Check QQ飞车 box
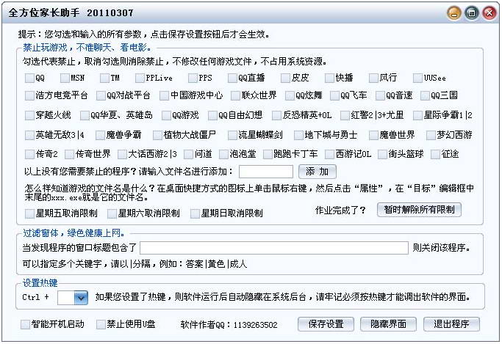The height and width of the screenshot is (344, 502). coord(334,95)
